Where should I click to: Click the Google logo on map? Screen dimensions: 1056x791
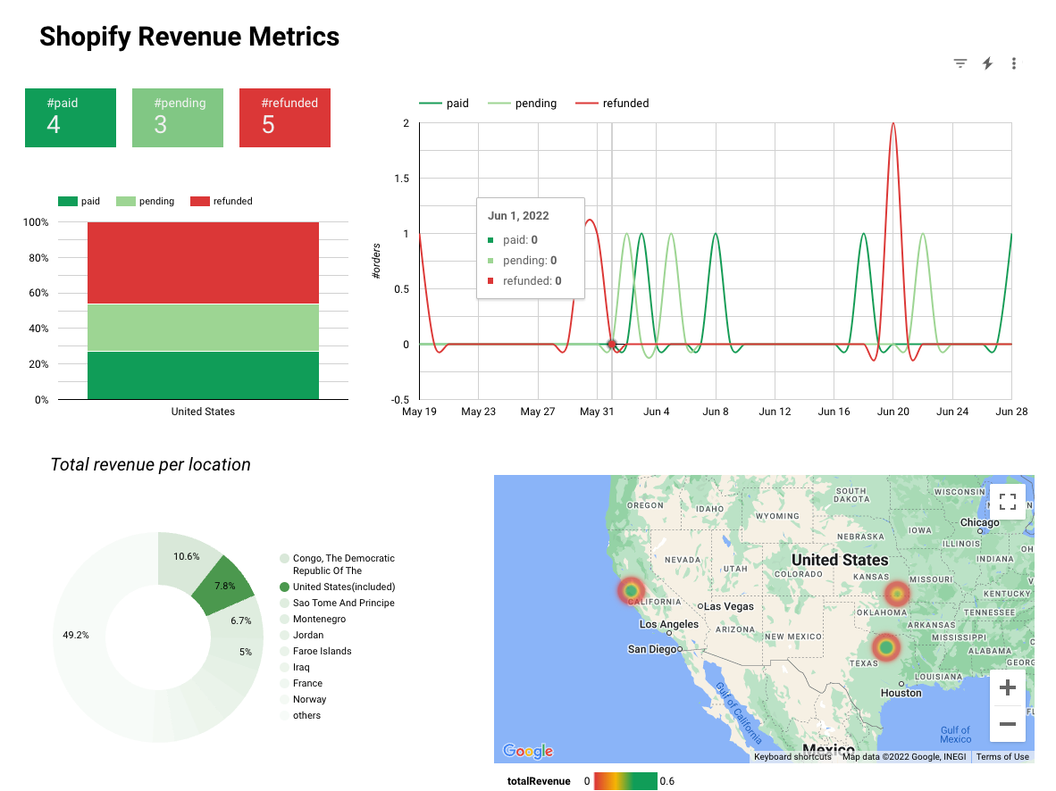point(528,751)
